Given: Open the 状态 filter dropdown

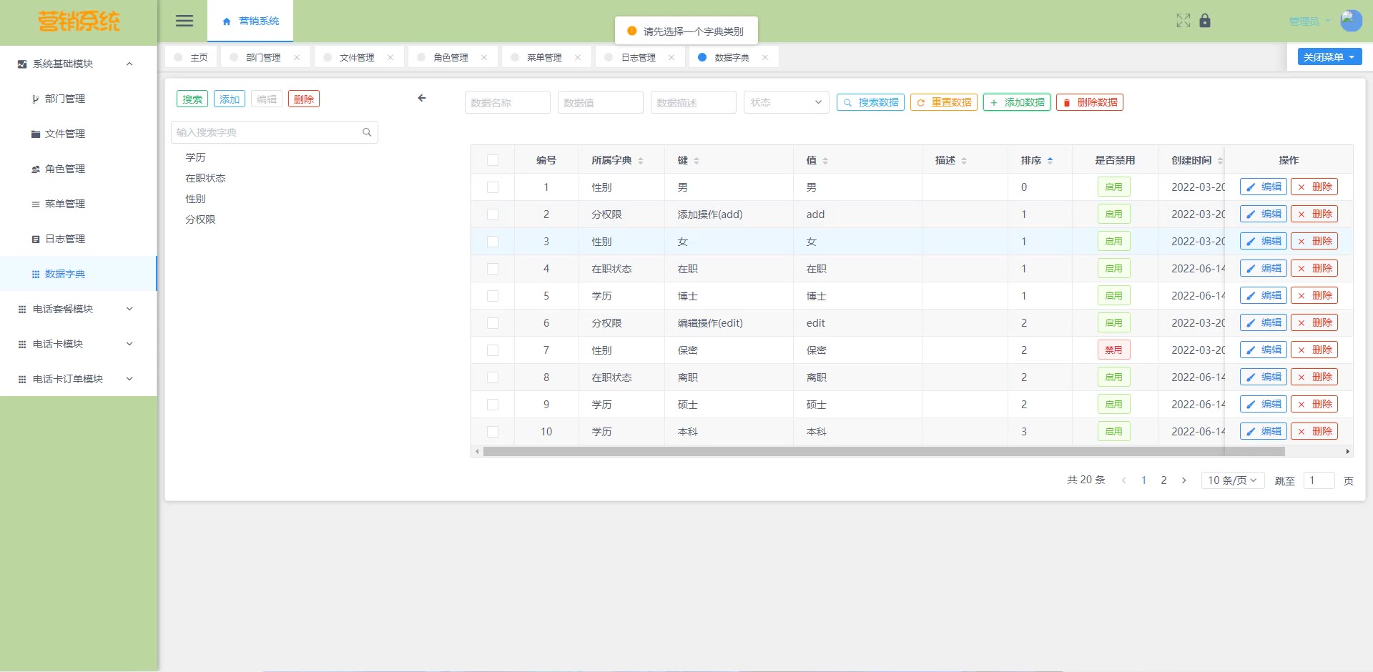Looking at the screenshot, I should coord(787,102).
